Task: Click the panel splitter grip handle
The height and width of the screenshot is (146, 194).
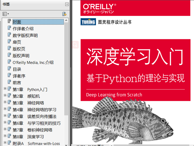Action: coord(71,74)
